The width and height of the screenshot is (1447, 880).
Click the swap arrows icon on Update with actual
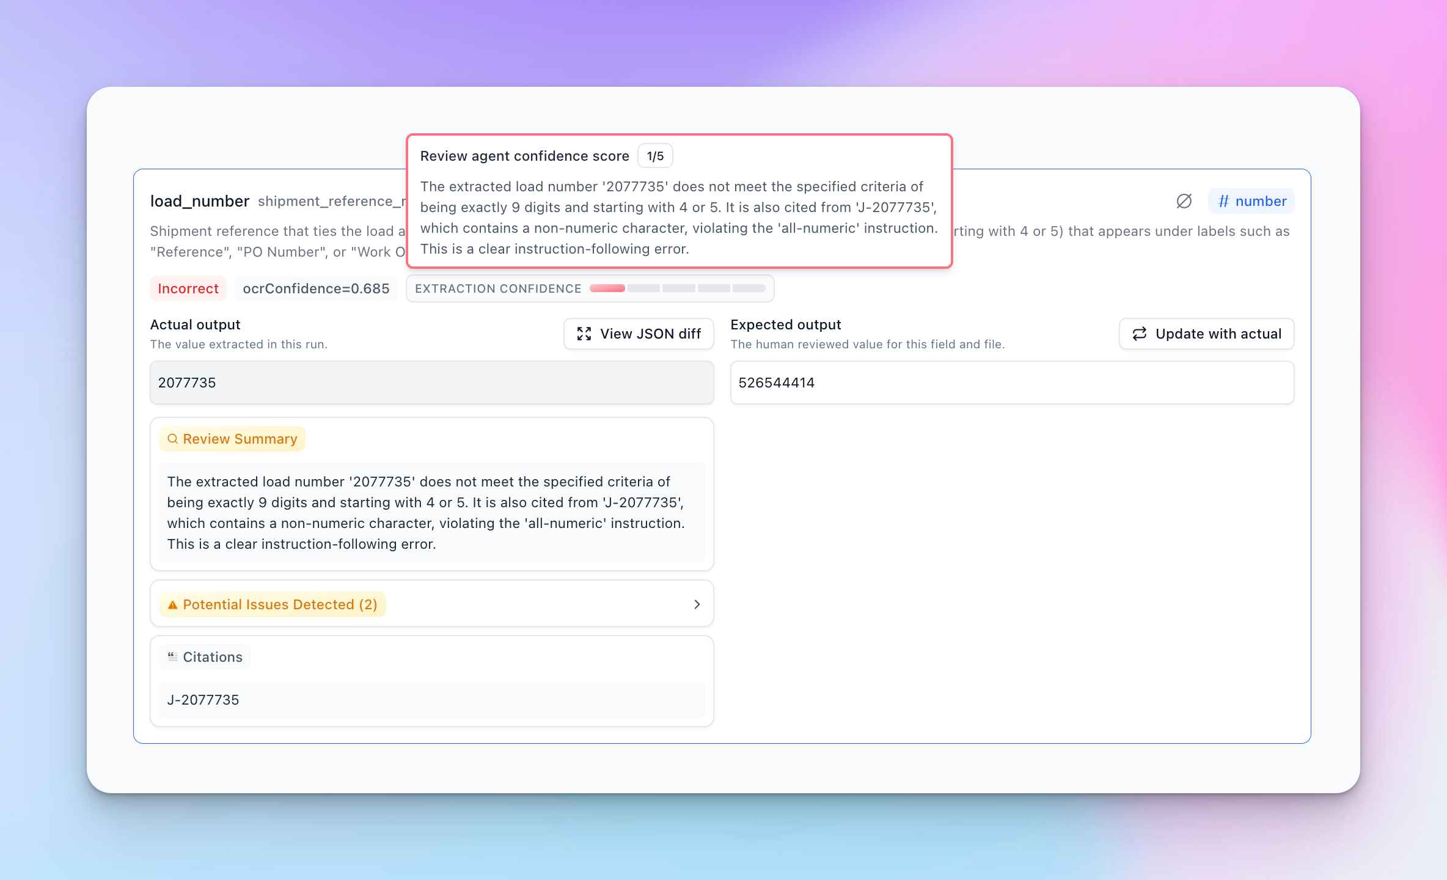point(1140,334)
